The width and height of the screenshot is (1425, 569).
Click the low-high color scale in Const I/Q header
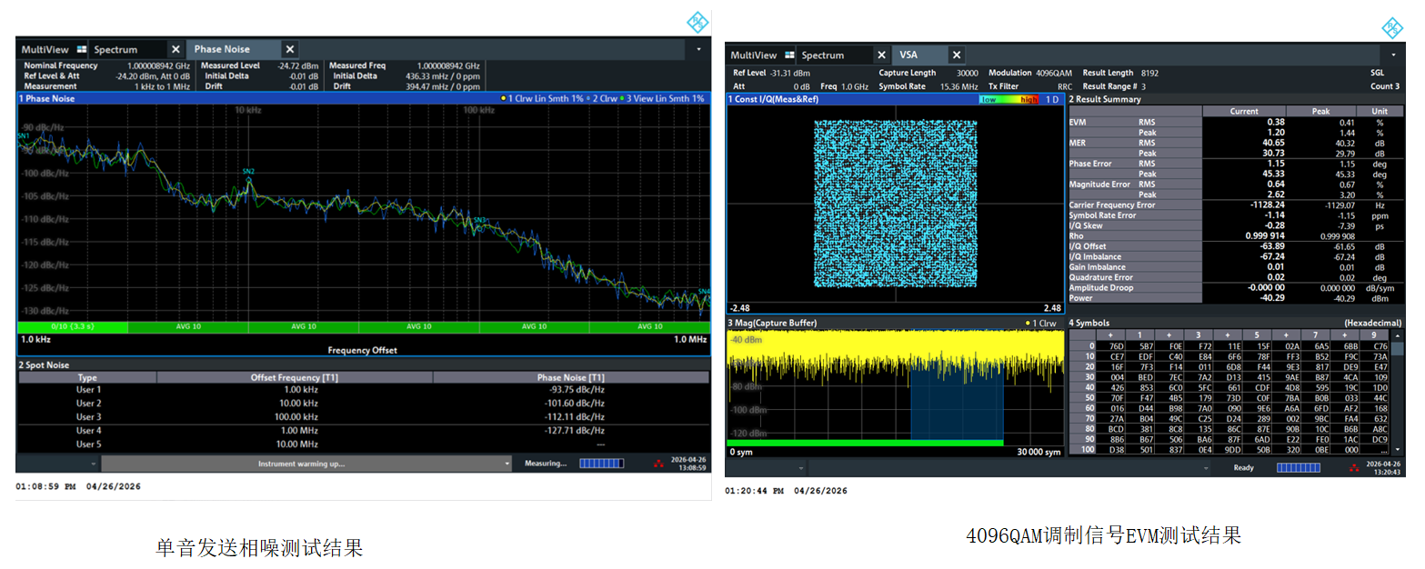1009,99
